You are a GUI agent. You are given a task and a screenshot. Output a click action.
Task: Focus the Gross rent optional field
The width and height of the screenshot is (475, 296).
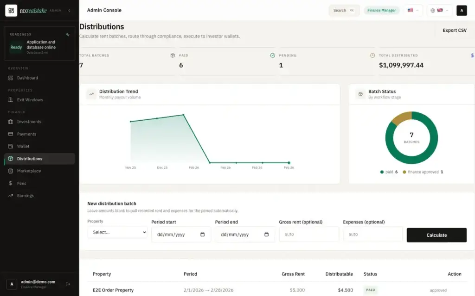point(309,234)
